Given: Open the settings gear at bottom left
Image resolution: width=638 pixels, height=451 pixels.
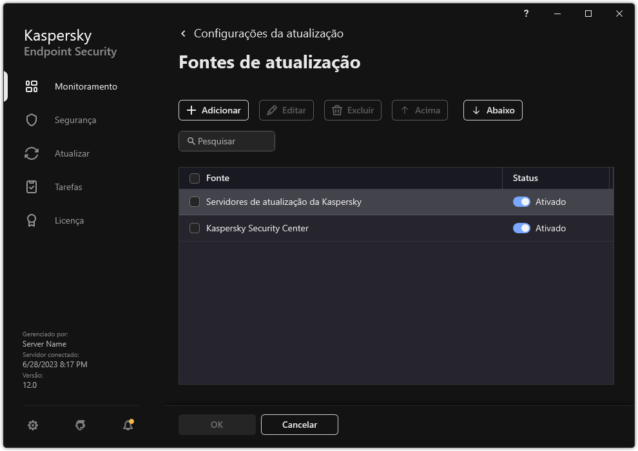Looking at the screenshot, I should [32, 425].
